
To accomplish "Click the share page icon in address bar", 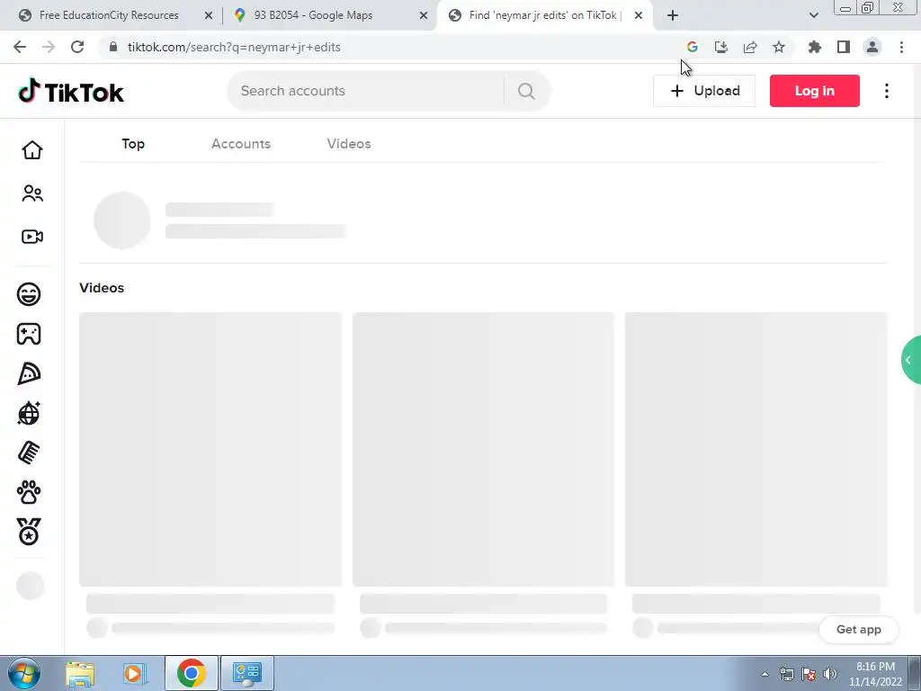I will coord(750,47).
